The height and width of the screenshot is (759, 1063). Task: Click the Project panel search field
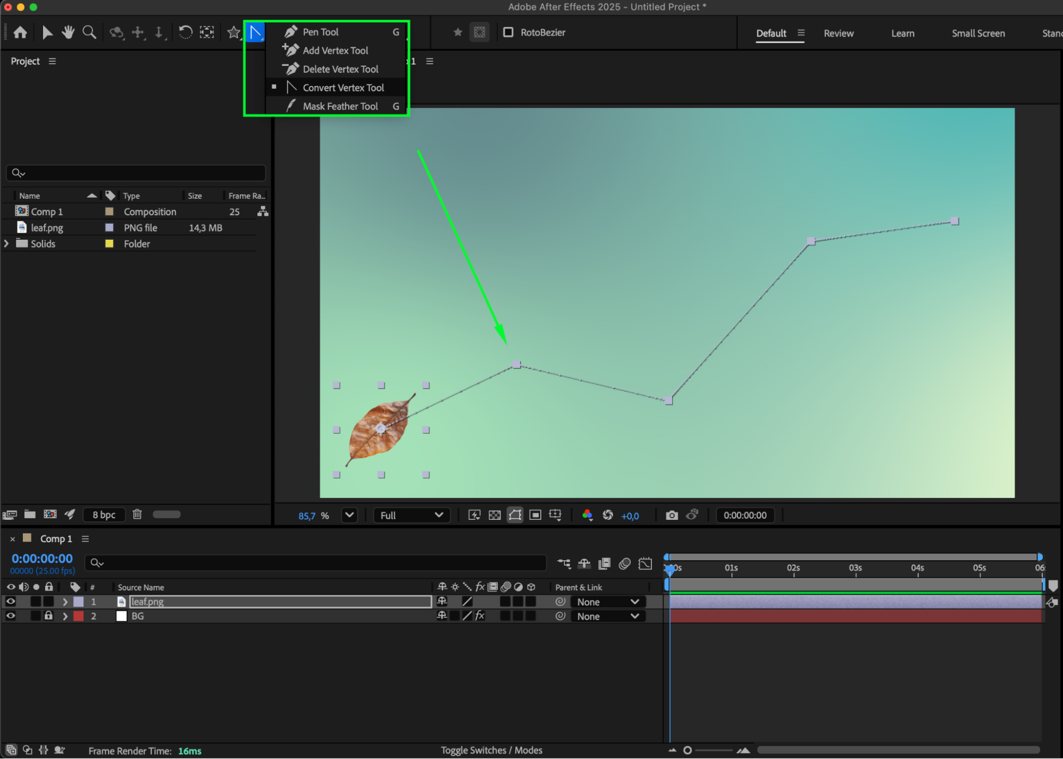(x=136, y=173)
